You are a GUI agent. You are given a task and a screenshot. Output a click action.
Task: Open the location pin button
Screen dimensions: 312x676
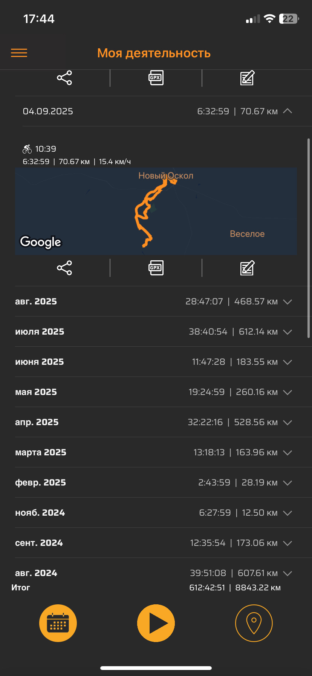tap(254, 623)
